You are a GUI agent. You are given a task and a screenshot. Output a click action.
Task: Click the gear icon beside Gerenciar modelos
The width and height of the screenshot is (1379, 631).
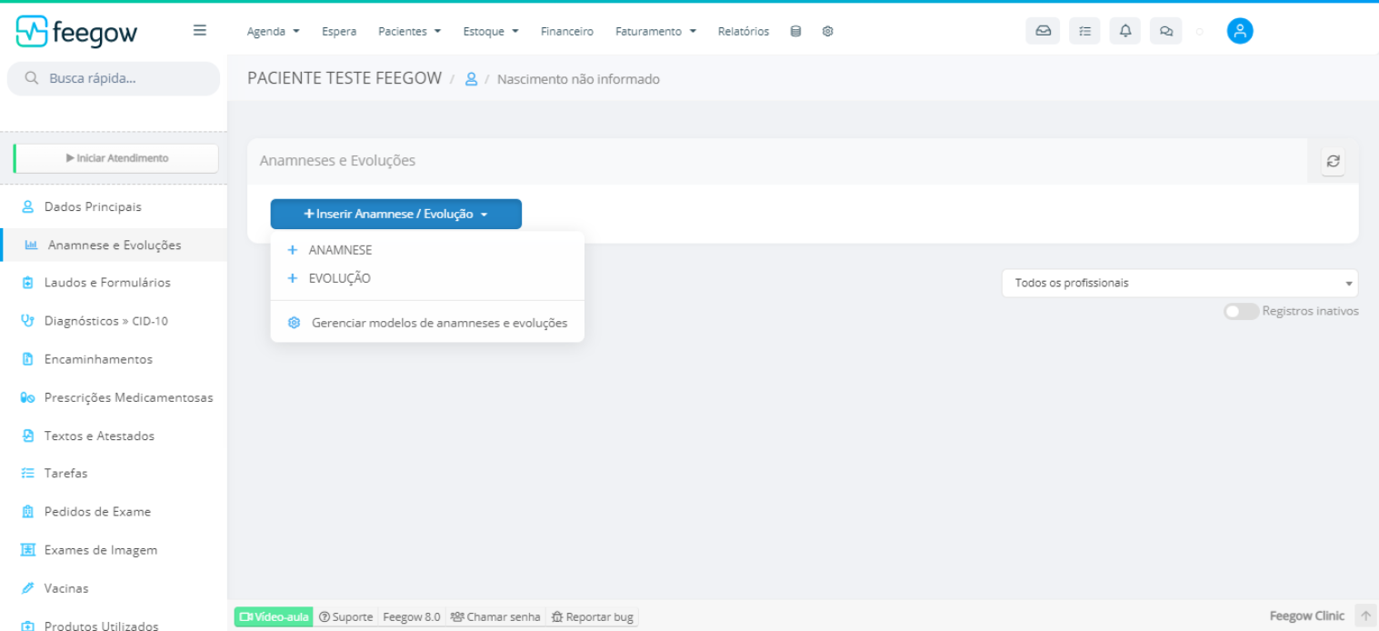[x=294, y=323]
